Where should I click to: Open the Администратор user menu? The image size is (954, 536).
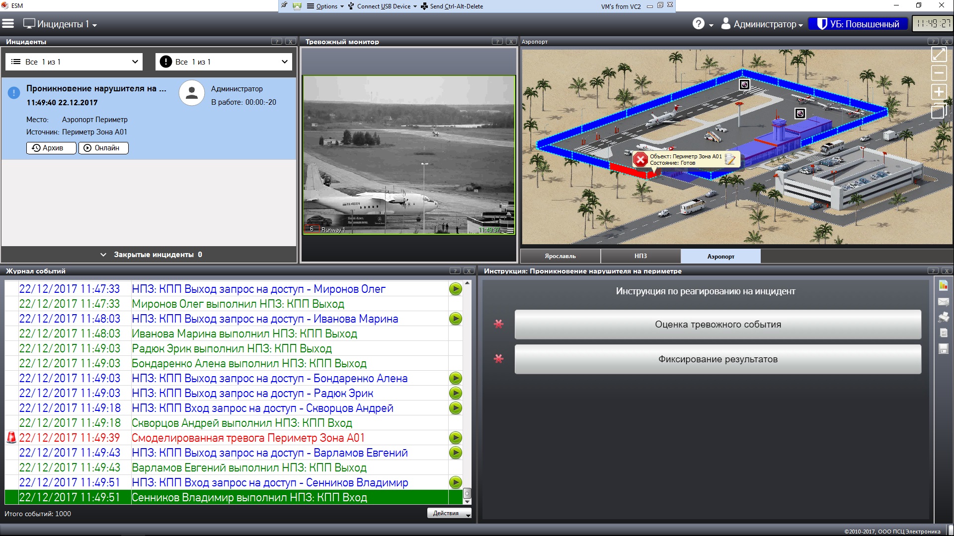click(x=762, y=24)
